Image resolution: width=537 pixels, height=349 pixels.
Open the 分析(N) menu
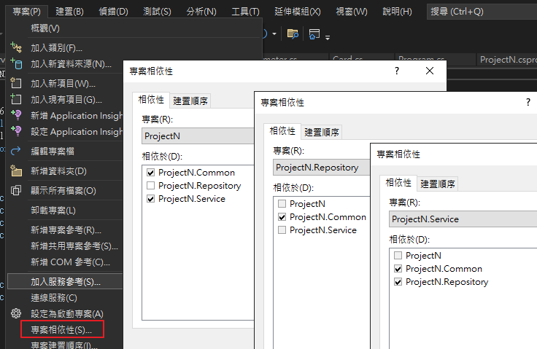(201, 12)
